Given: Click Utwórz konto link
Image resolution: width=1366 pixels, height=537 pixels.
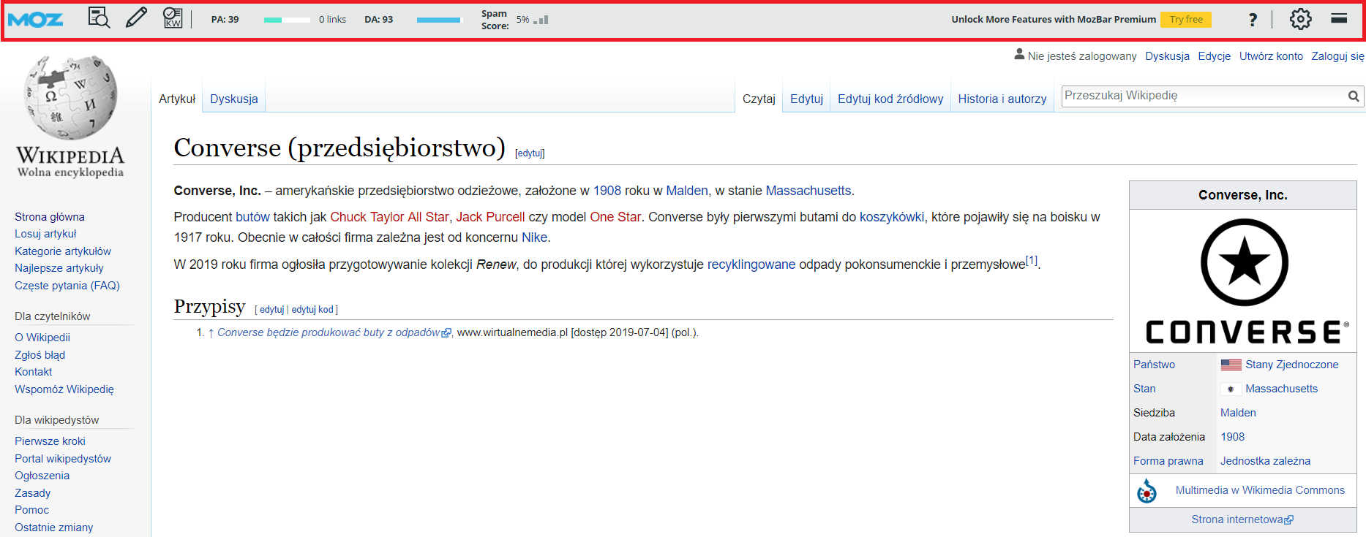Looking at the screenshot, I should click(1271, 56).
